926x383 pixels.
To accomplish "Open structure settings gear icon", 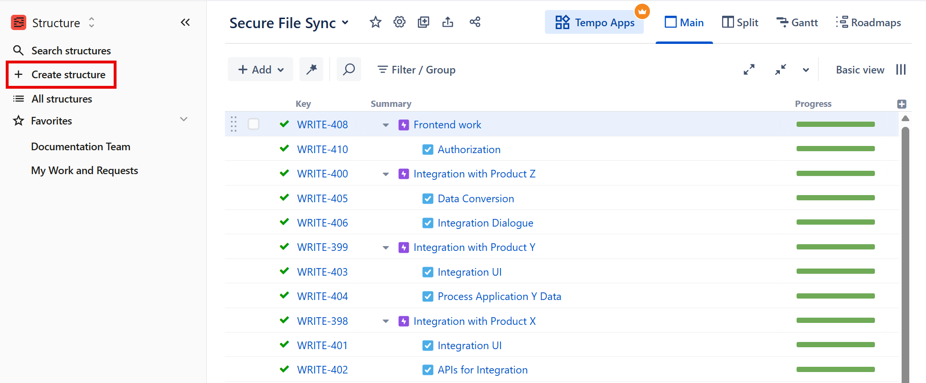I will point(399,22).
